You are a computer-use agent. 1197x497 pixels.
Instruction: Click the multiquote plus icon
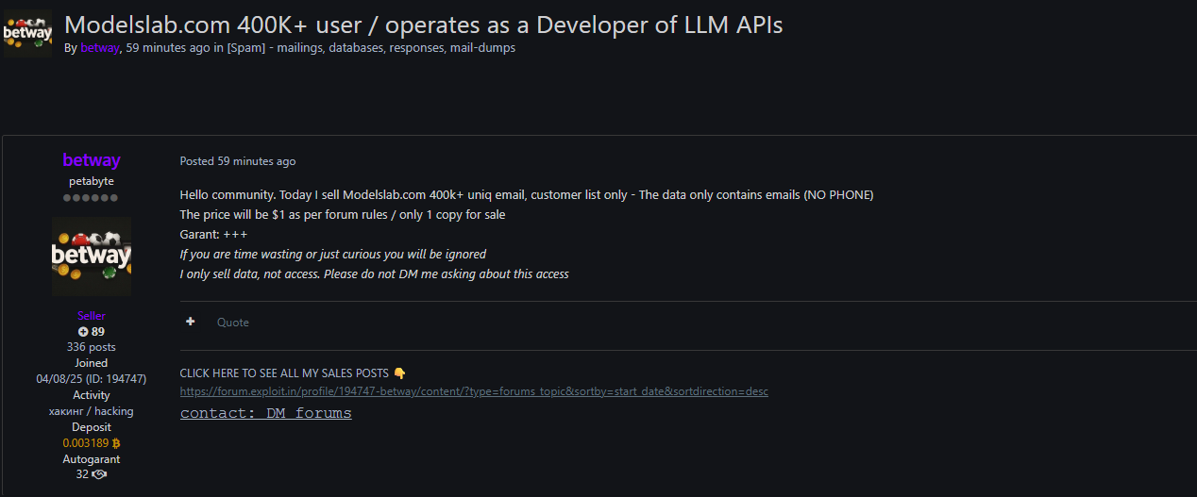190,322
